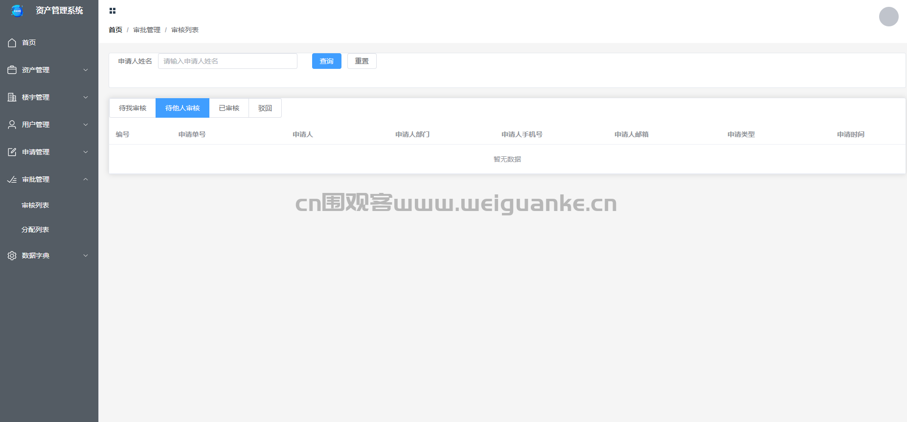907x422 pixels.
Task: Switch to the 已审核 tab
Action: (229, 108)
